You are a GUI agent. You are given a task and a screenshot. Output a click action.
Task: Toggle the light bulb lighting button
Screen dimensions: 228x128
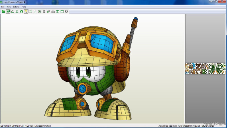(26, 11)
